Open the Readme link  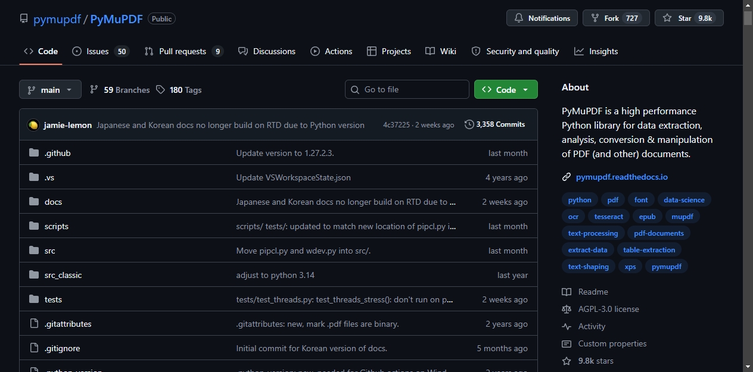[585, 292]
